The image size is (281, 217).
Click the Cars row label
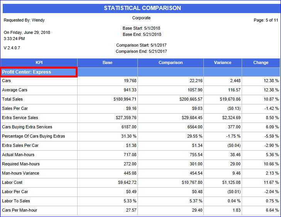click(x=7, y=81)
